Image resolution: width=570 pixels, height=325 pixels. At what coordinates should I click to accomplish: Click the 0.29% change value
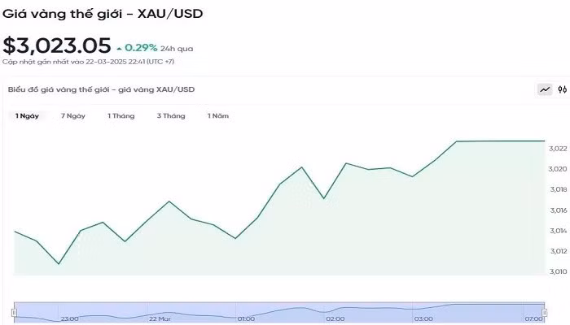(141, 48)
